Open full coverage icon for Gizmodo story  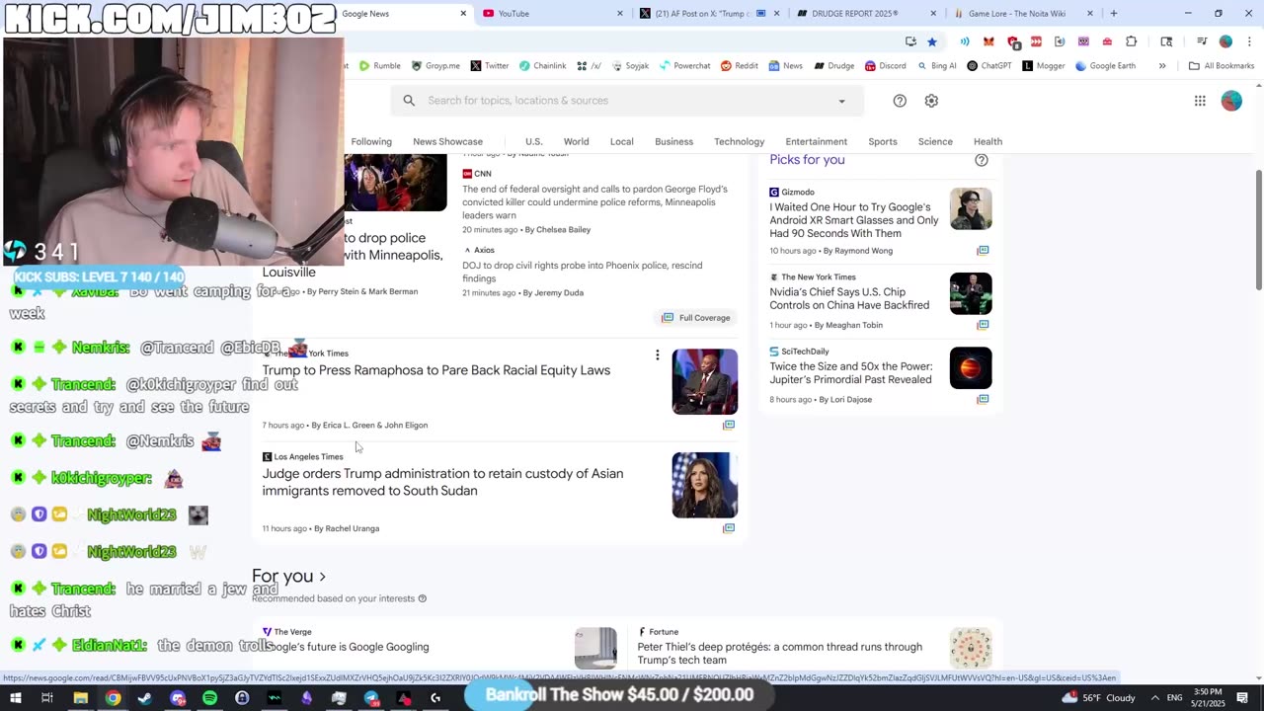(x=983, y=251)
